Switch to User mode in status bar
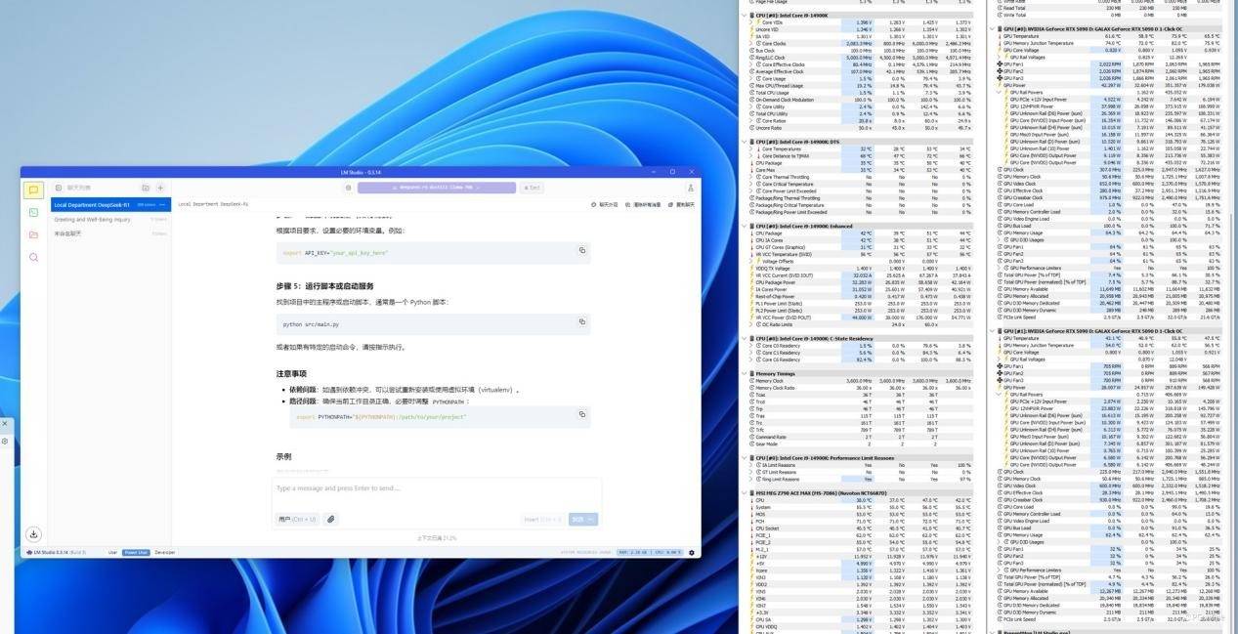 [112, 552]
